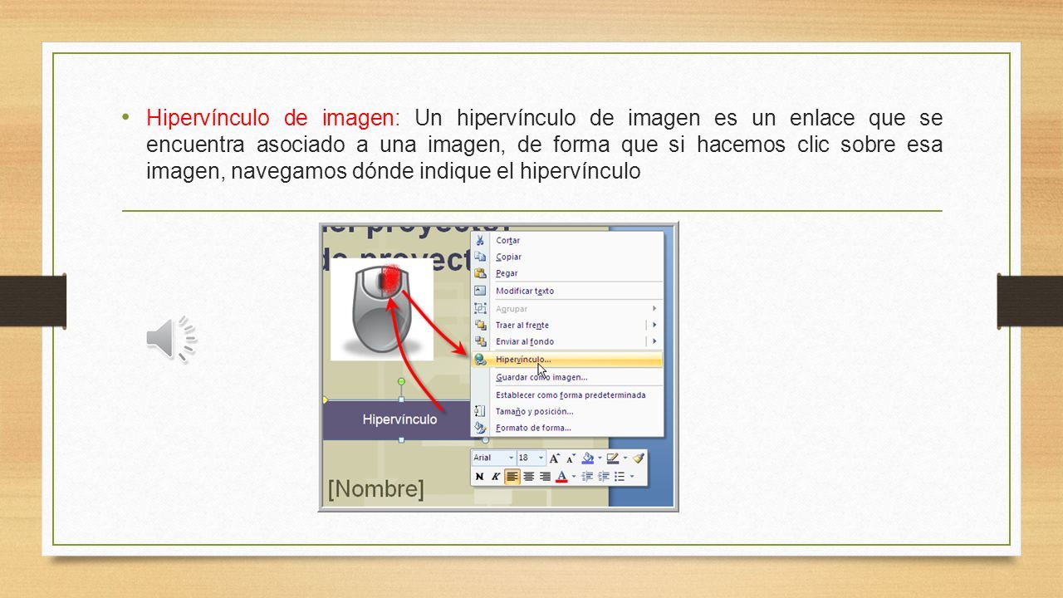
Task: Click the bullets list icon
Action: point(620,477)
